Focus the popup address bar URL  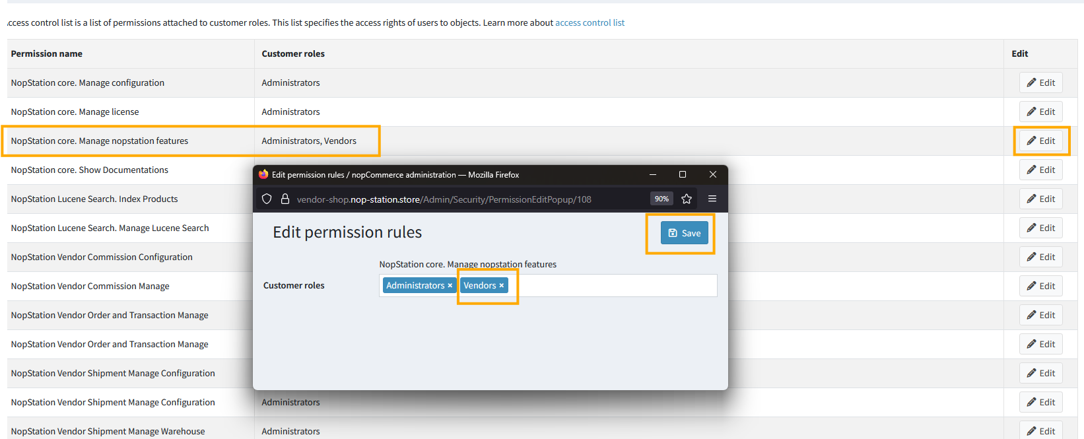[x=444, y=199]
